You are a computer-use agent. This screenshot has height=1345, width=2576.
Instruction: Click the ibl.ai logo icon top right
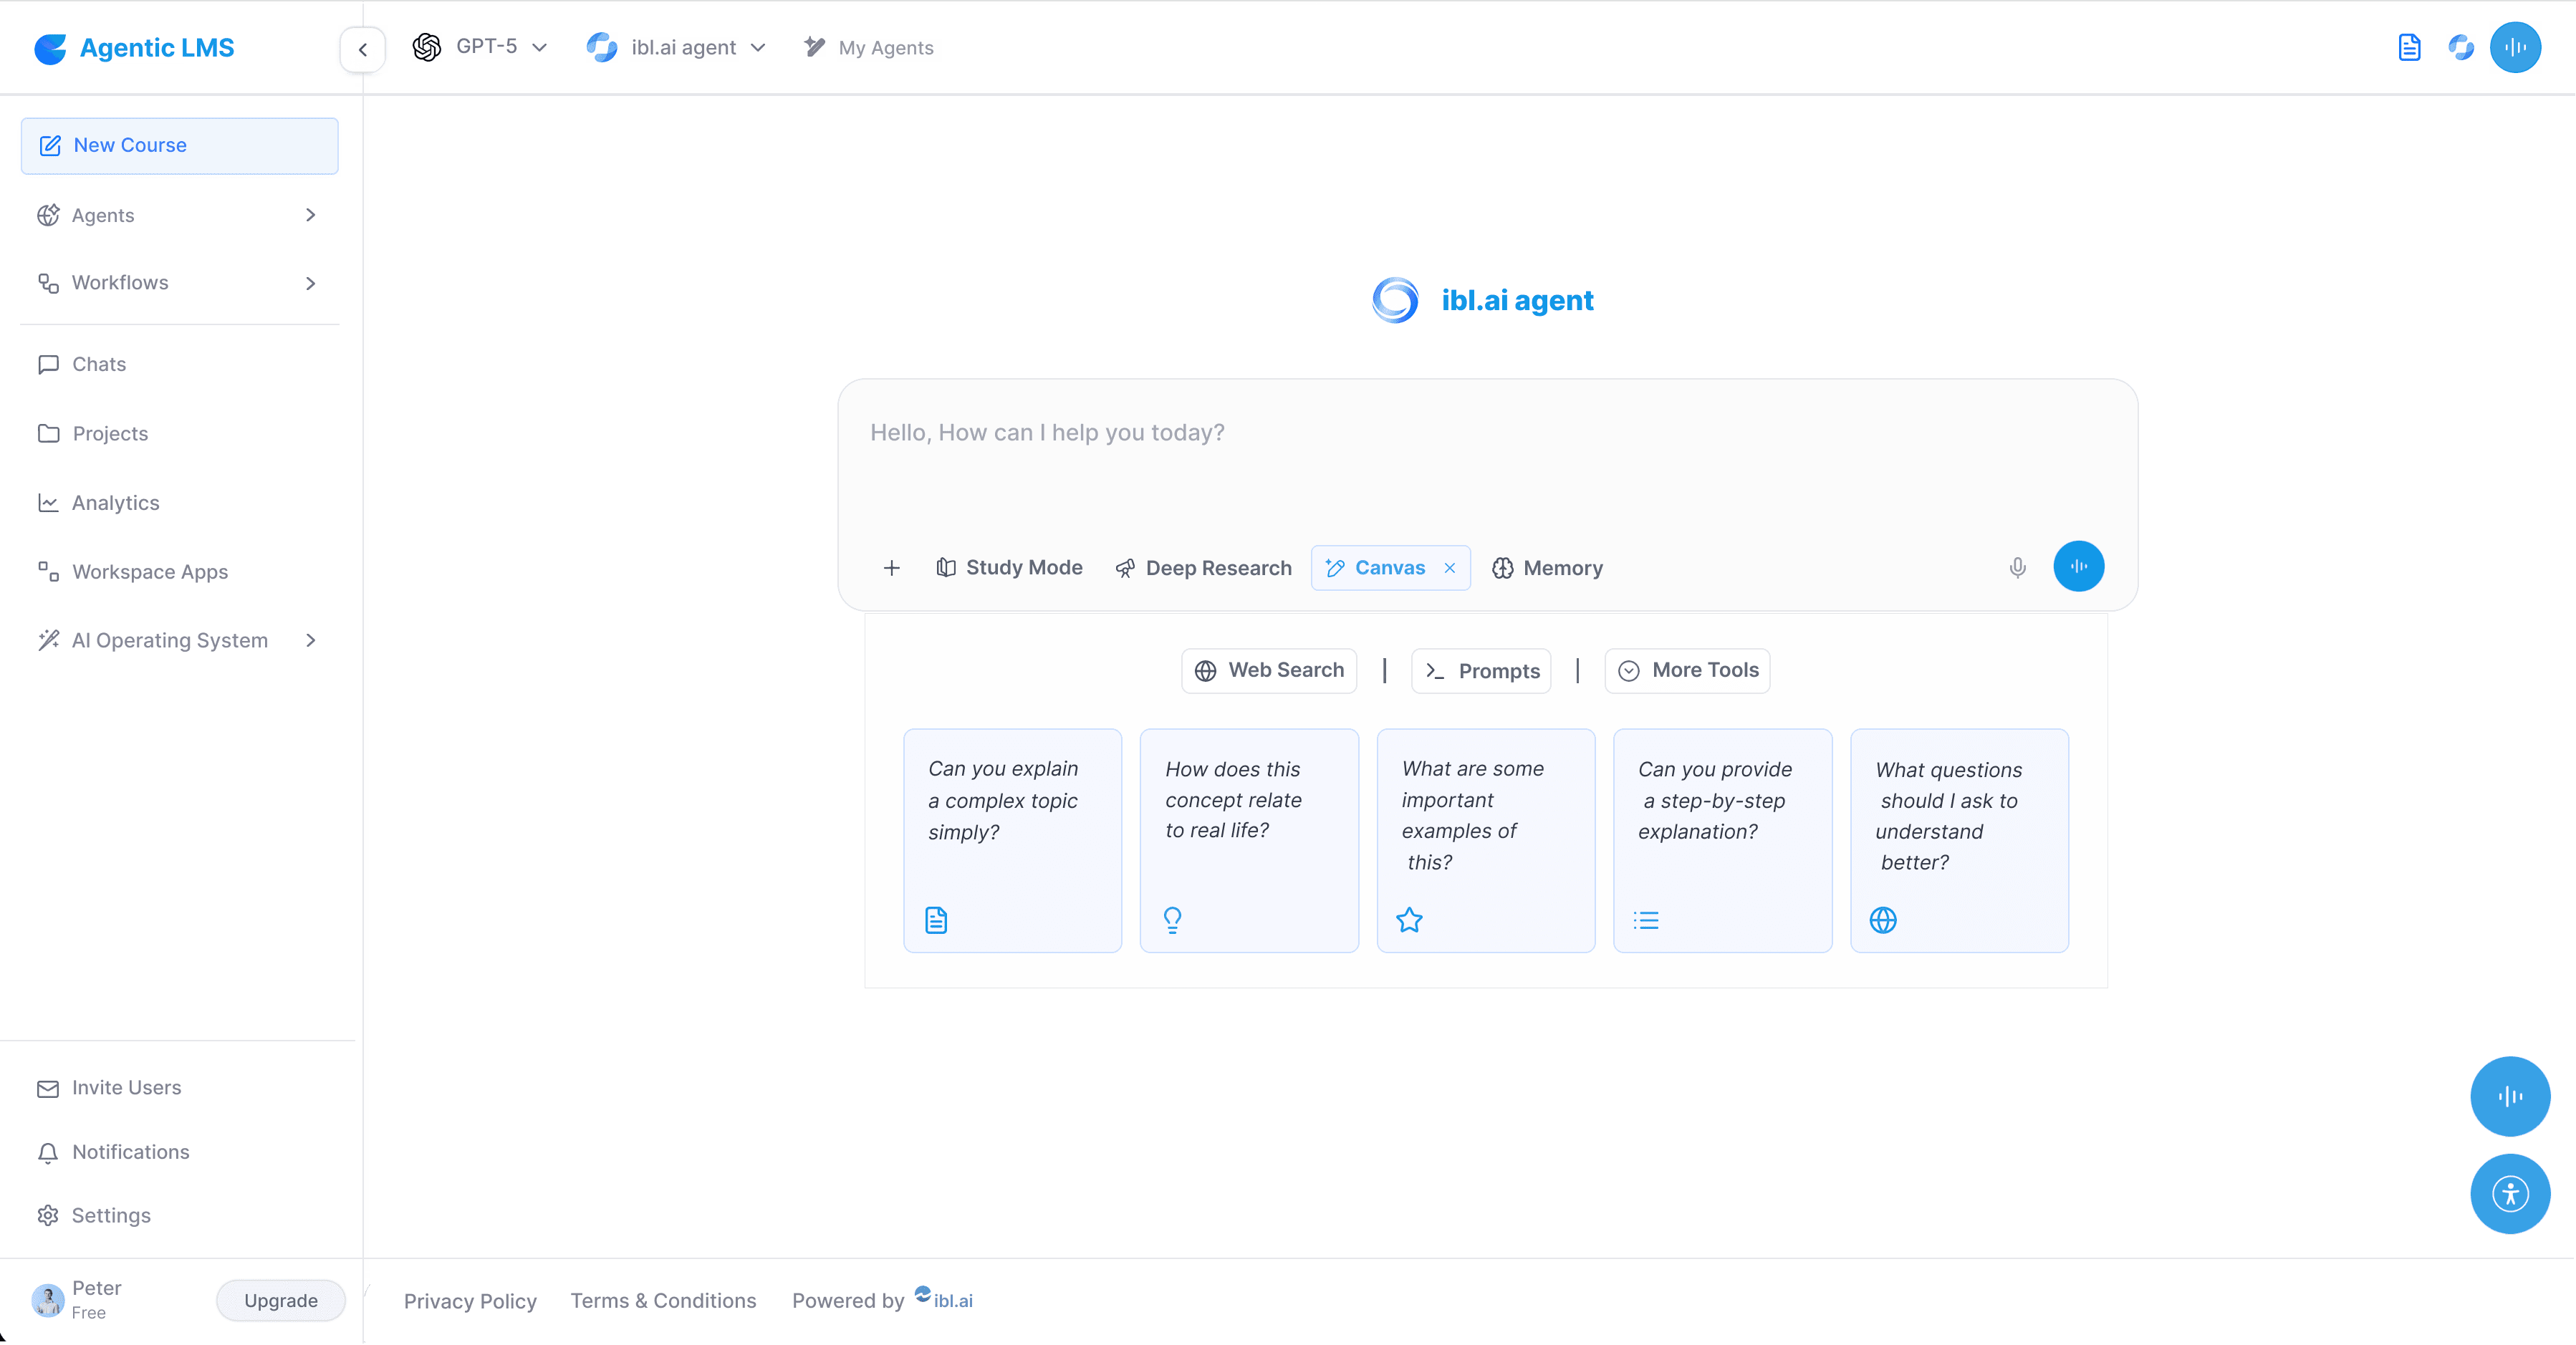[2461, 47]
